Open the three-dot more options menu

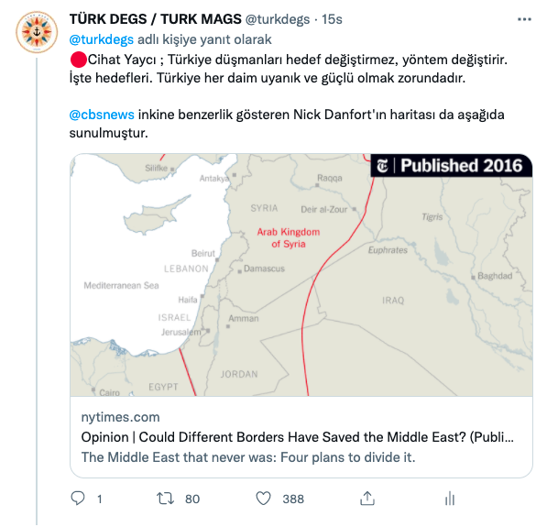[x=524, y=19]
